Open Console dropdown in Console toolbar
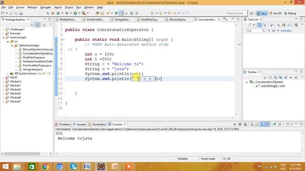This screenshot has width=305, height=171. pyautogui.click(x=292, y=124)
